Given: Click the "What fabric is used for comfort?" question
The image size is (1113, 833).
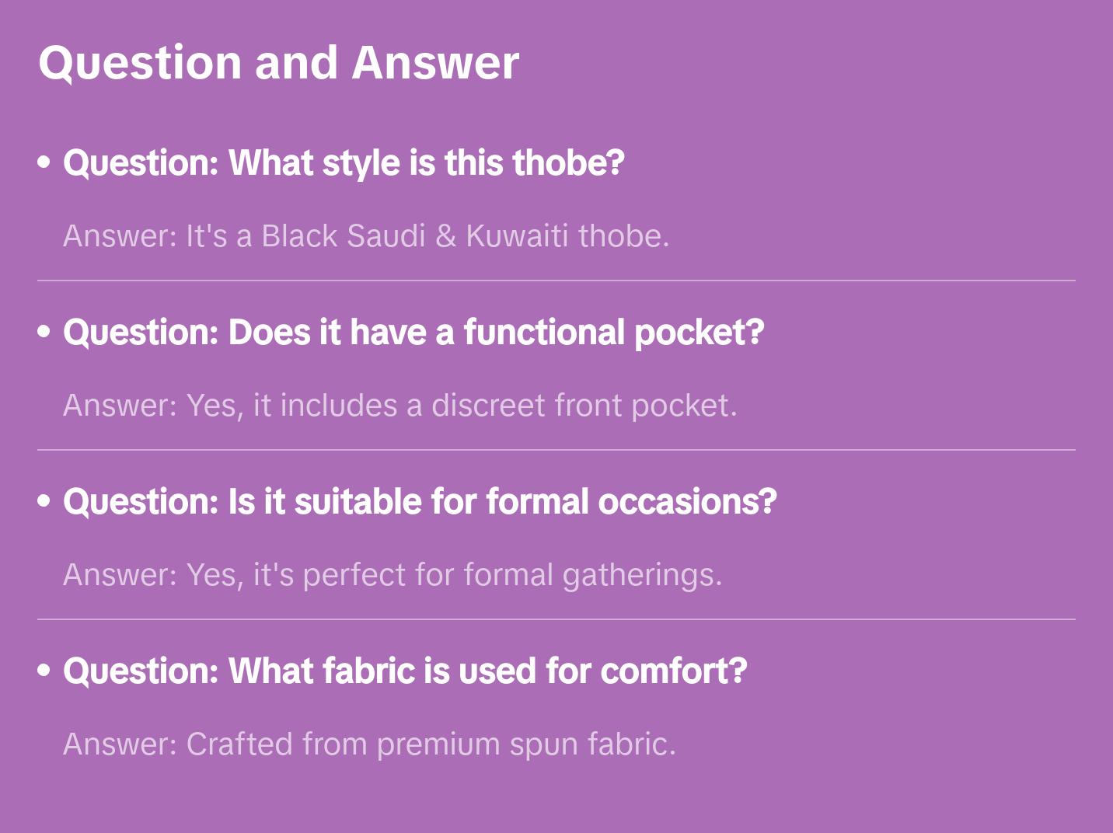Looking at the screenshot, I should (405, 671).
